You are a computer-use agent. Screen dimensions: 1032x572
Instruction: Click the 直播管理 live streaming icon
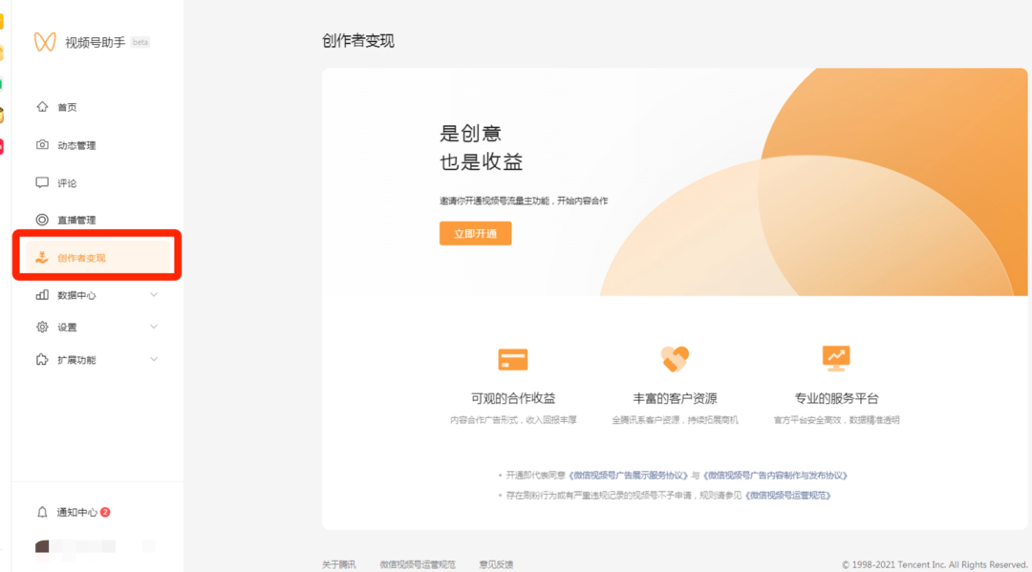41,220
